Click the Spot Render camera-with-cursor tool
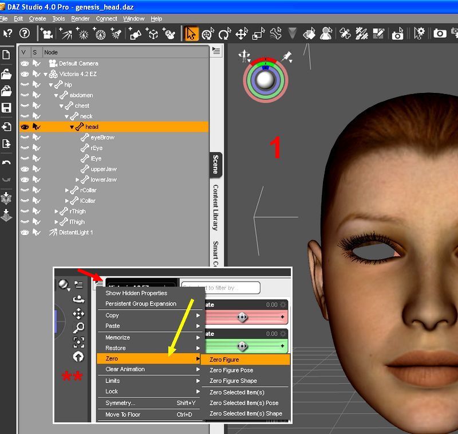 [x=397, y=34]
